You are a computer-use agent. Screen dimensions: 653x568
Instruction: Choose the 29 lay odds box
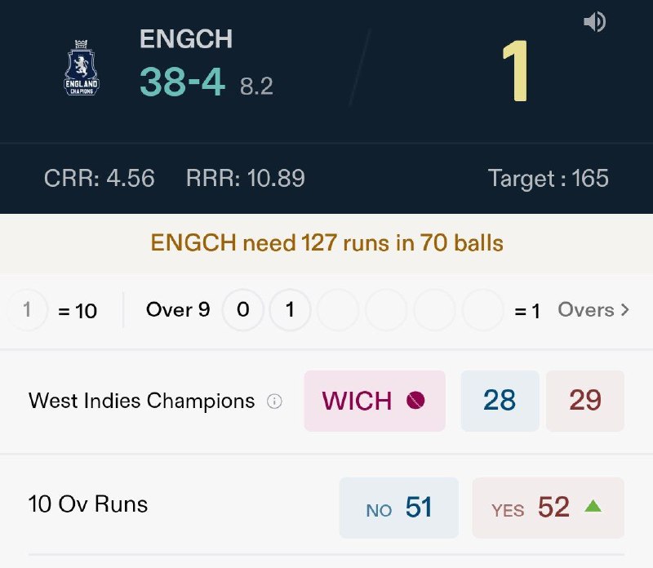585,401
